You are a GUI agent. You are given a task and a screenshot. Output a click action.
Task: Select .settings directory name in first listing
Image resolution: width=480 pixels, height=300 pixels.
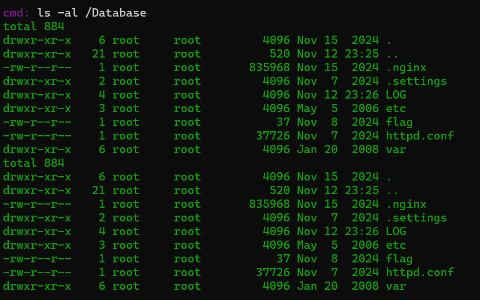pos(417,81)
